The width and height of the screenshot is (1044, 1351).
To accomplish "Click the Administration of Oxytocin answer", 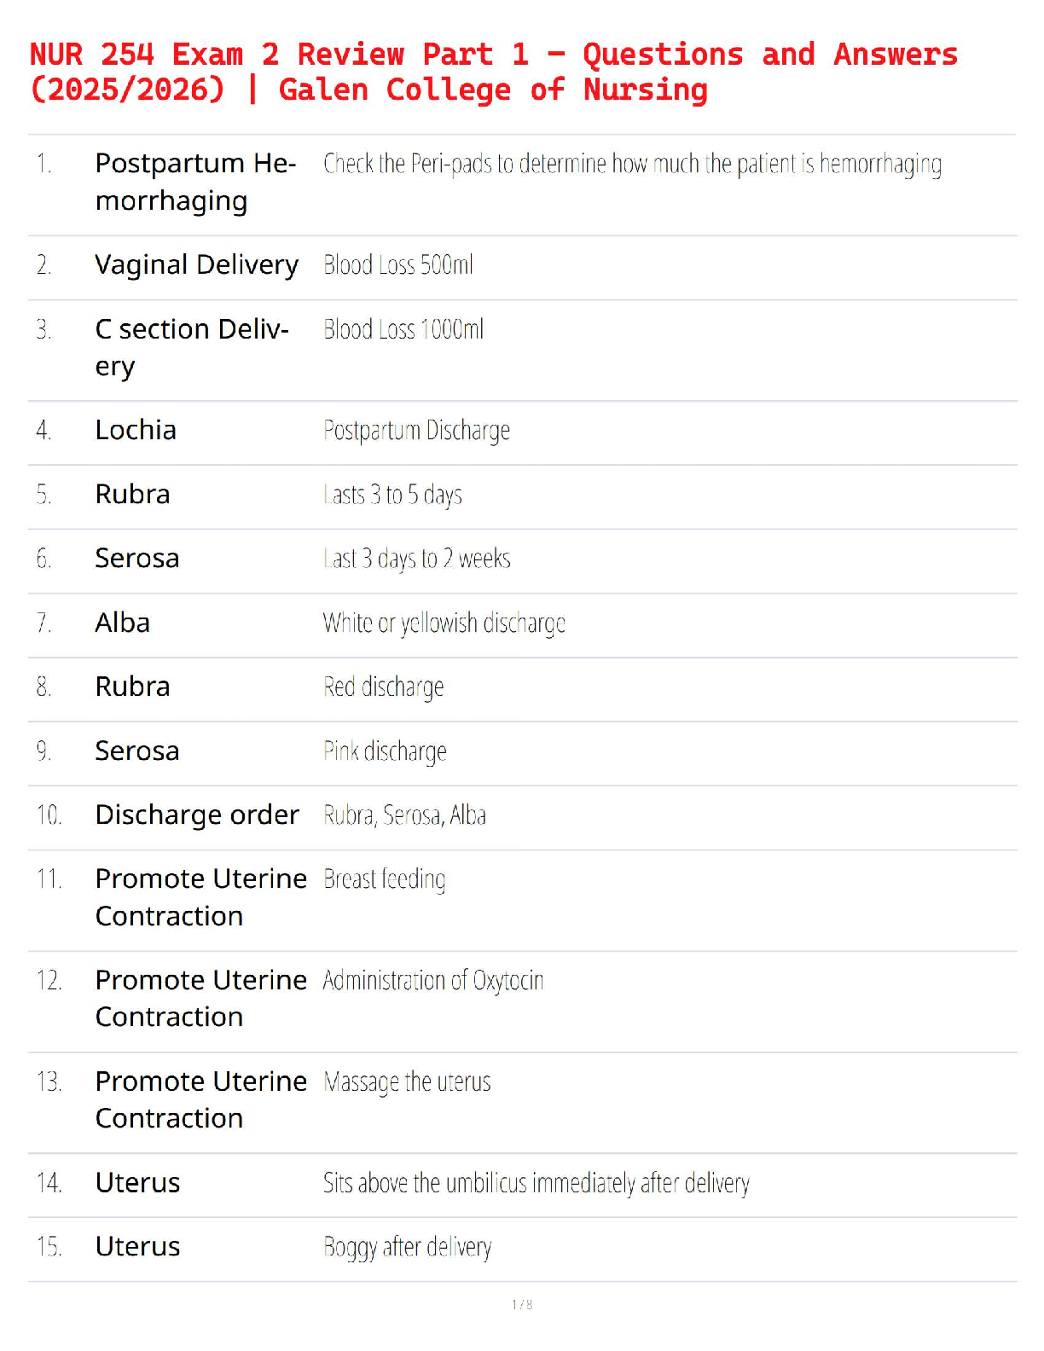I will (x=432, y=981).
